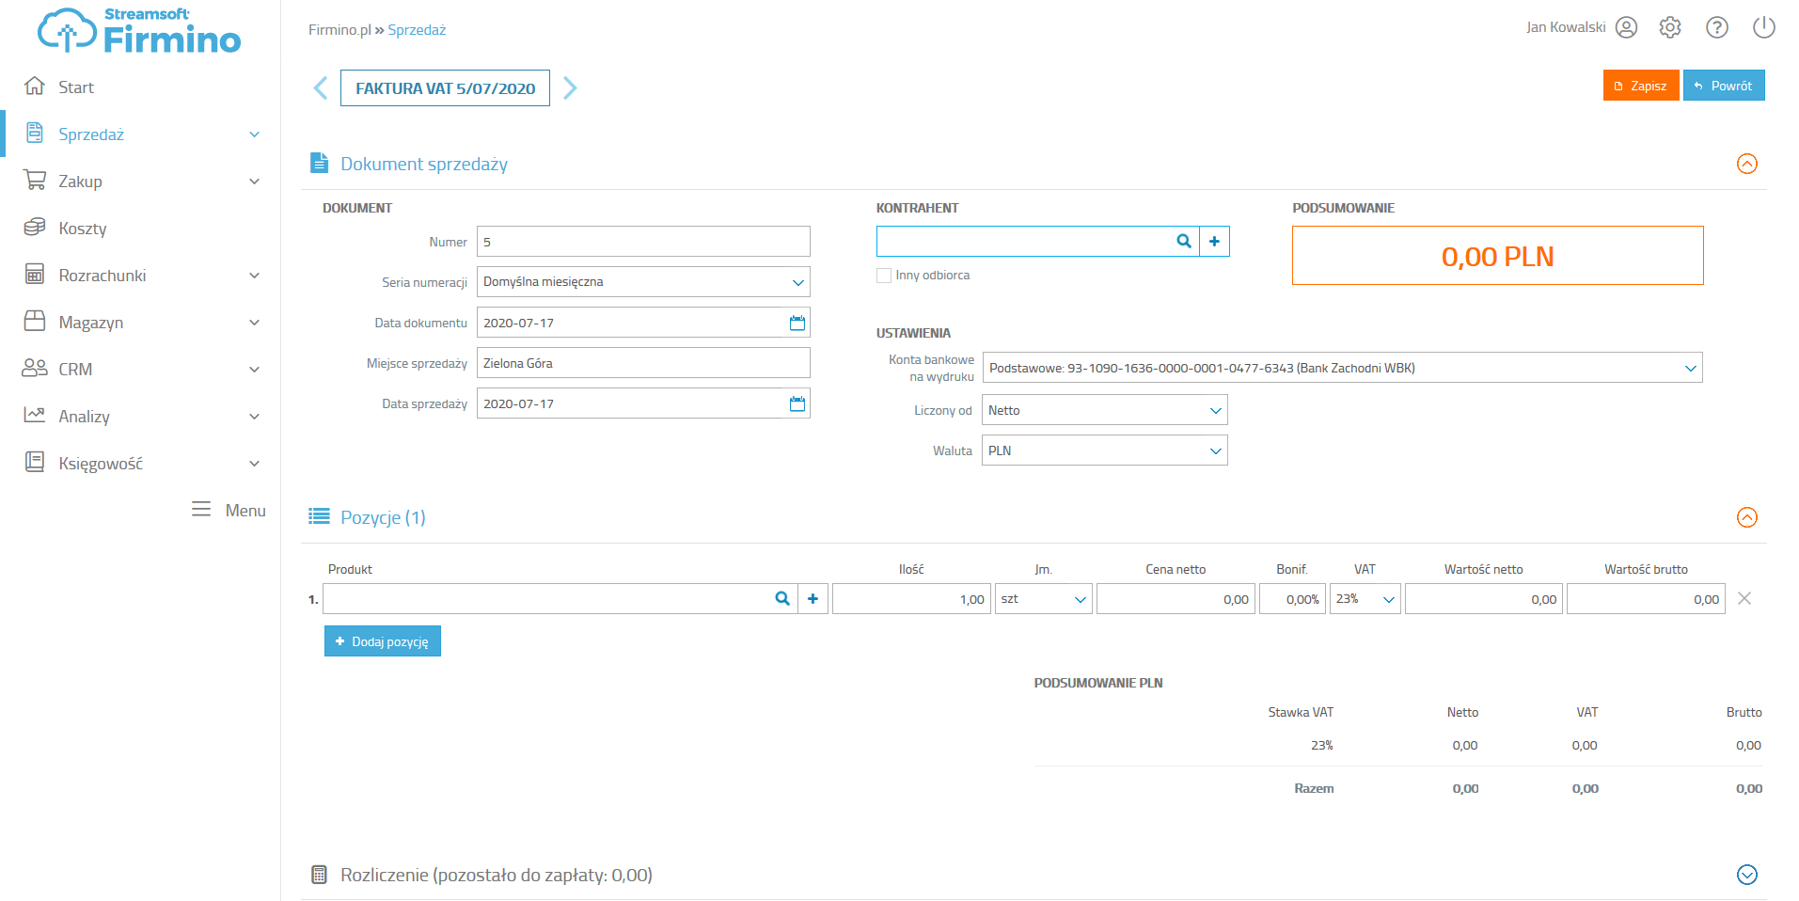Open Seria numeracji dropdown
The image size is (1799, 901).
[x=643, y=282]
